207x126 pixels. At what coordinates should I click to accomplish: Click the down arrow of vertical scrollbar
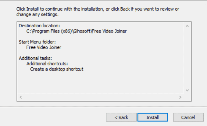(x=187, y=90)
